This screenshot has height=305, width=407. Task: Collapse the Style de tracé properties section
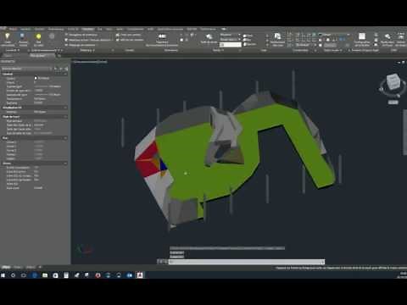point(65,117)
